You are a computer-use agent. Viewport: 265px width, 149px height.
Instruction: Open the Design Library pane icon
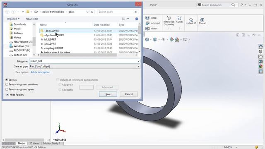point(260,51)
